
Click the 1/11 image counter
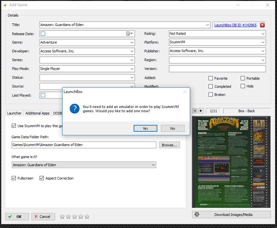(x=213, y=111)
